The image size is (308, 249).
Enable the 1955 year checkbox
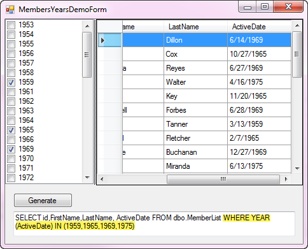[11, 44]
